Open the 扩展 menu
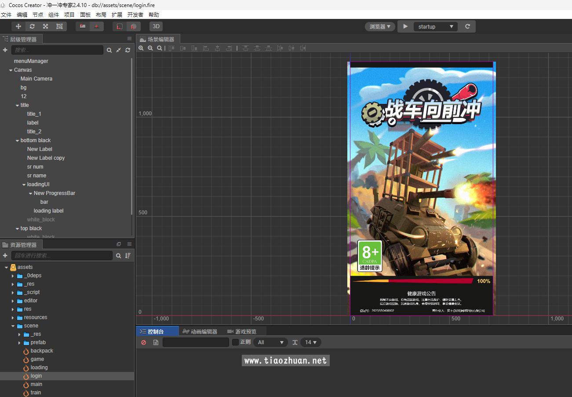 (117, 15)
